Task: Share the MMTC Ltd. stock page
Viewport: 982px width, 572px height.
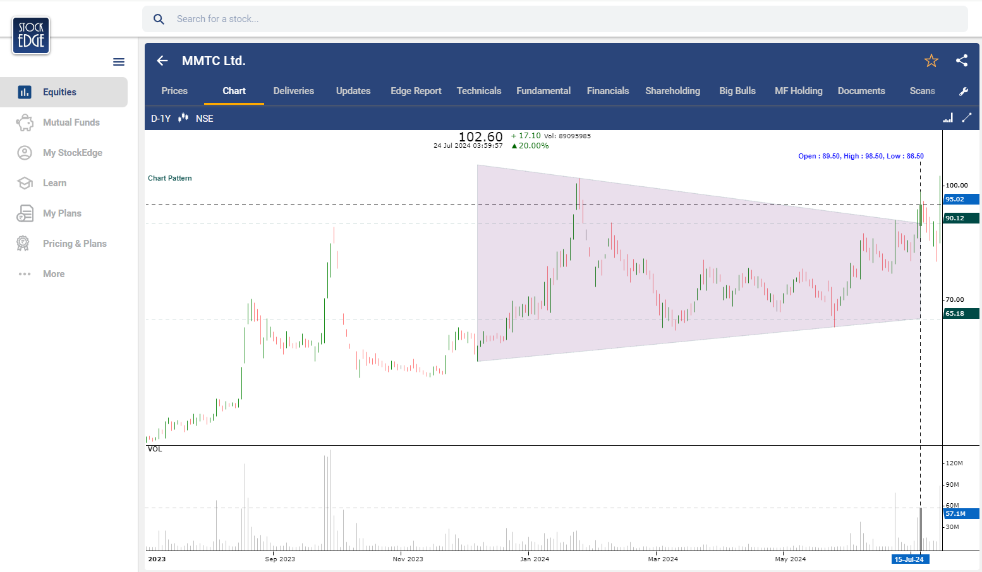Action: click(x=962, y=61)
